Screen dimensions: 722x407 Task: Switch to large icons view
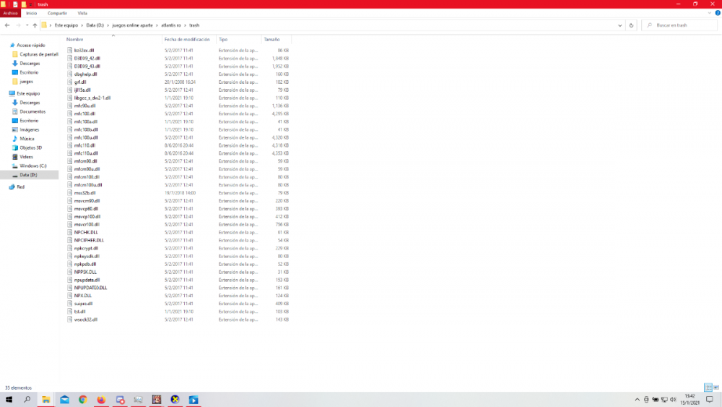[716, 387]
